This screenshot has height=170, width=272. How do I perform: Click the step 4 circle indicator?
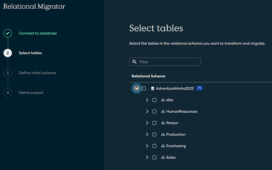(x=8, y=93)
